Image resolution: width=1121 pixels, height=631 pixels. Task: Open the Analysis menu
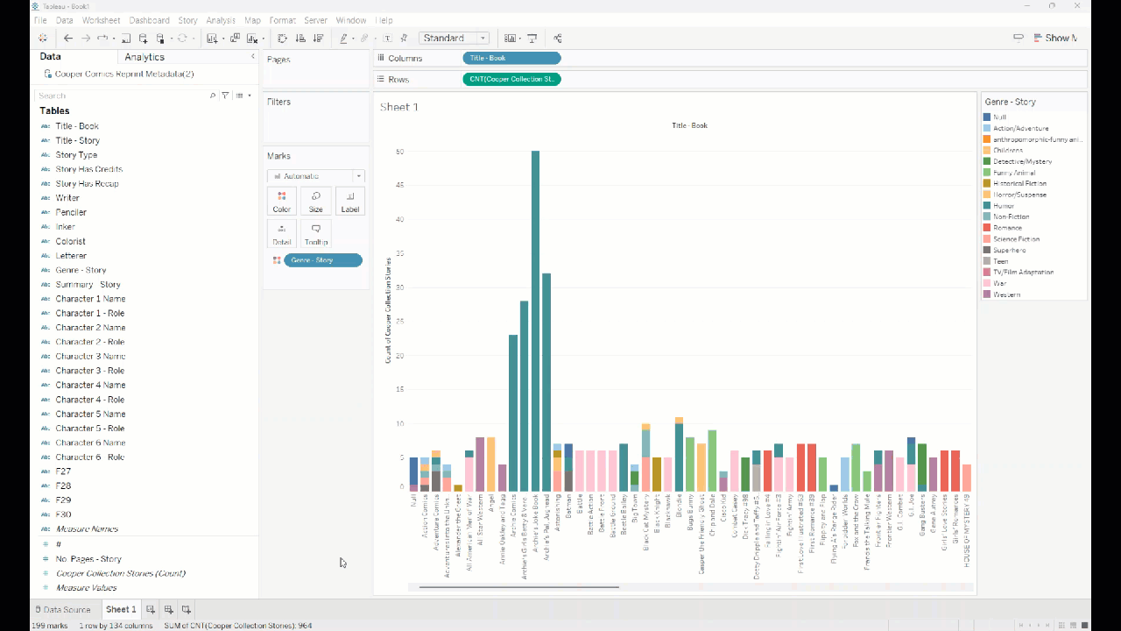(x=221, y=20)
